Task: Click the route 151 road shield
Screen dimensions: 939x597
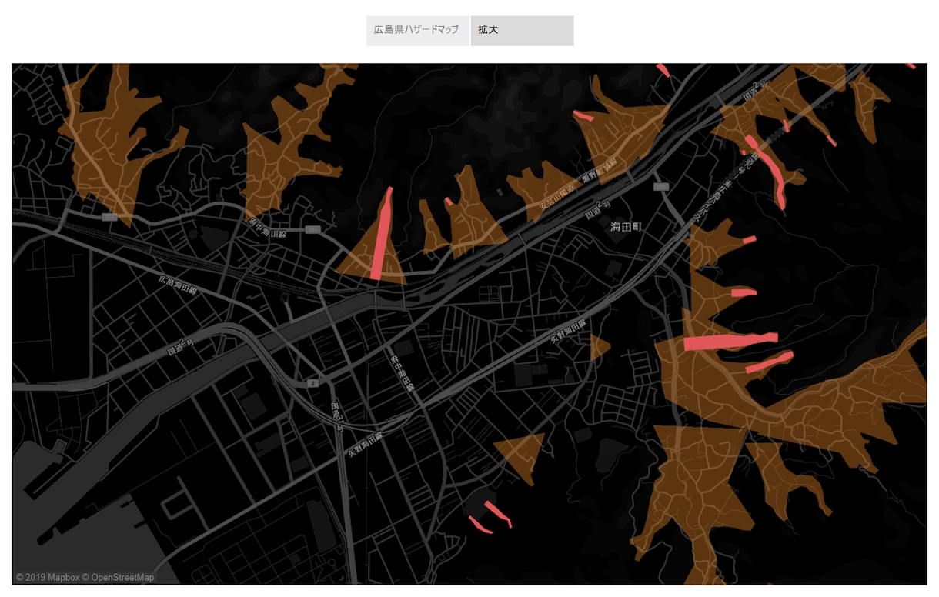Action: [312, 229]
